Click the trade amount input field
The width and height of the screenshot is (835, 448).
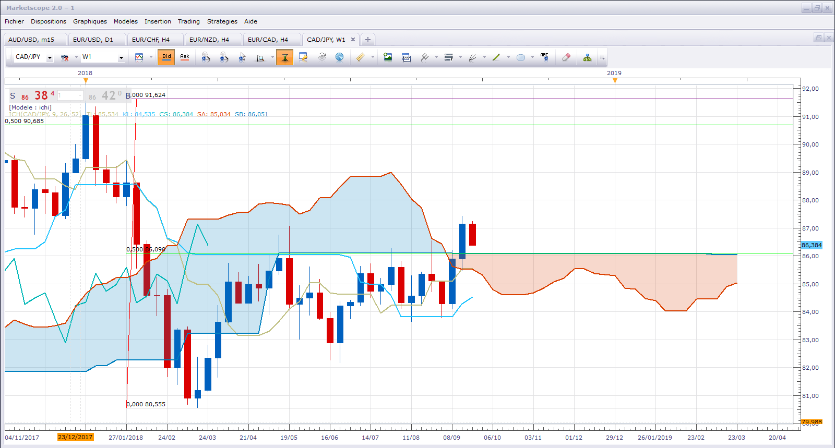point(69,95)
